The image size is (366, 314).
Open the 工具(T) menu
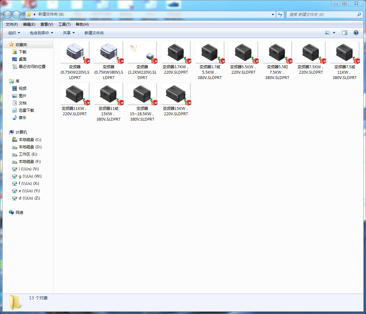(64, 24)
